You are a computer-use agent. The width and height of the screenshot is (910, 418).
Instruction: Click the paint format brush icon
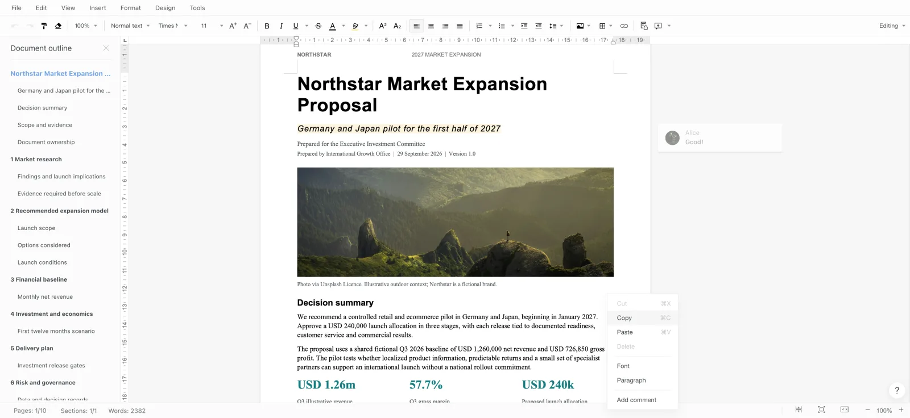coord(44,26)
